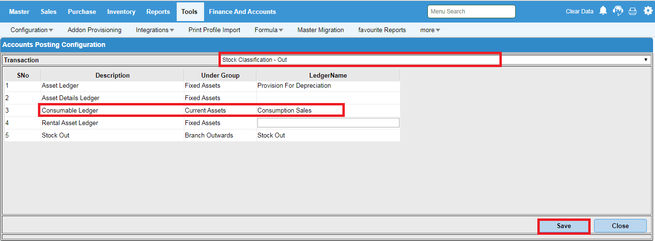Click the Close button

point(620,226)
